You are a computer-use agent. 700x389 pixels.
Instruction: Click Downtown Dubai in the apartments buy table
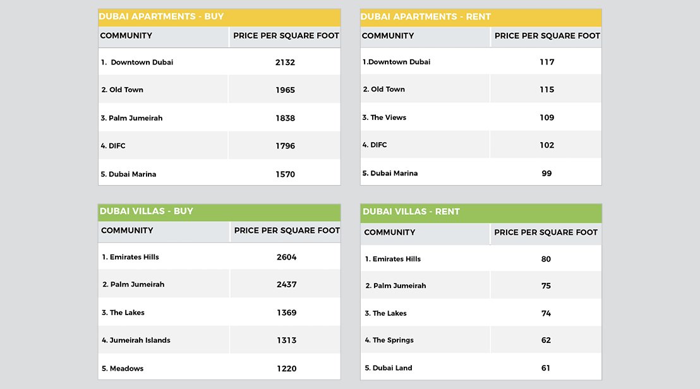pyautogui.click(x=142, y=63)
